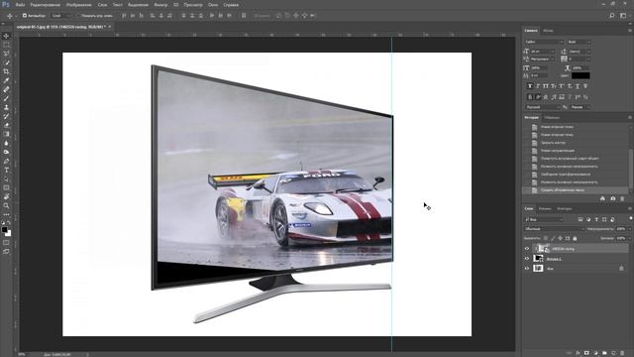The height and width of the screenshot is (357, 634).
Task: Select the Gradient tool
Action: (6, 134)
